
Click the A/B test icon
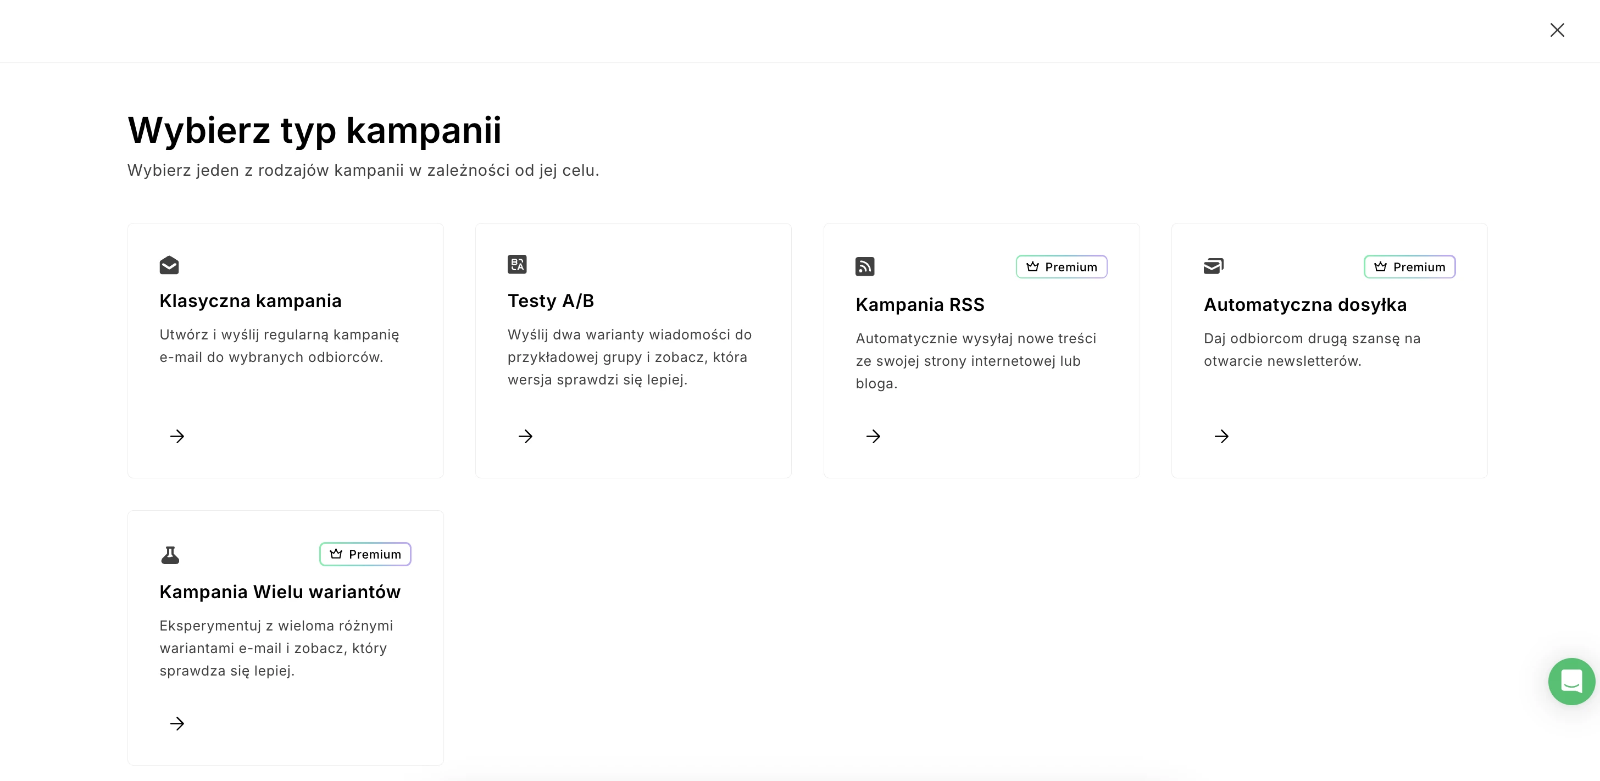coord(517,265)
